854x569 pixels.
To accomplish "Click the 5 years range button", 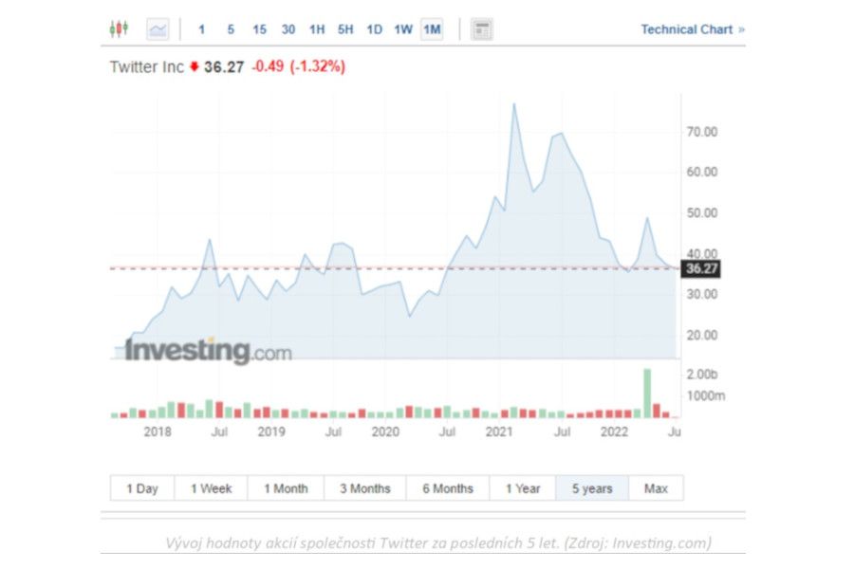I will [x=592, y=488].
